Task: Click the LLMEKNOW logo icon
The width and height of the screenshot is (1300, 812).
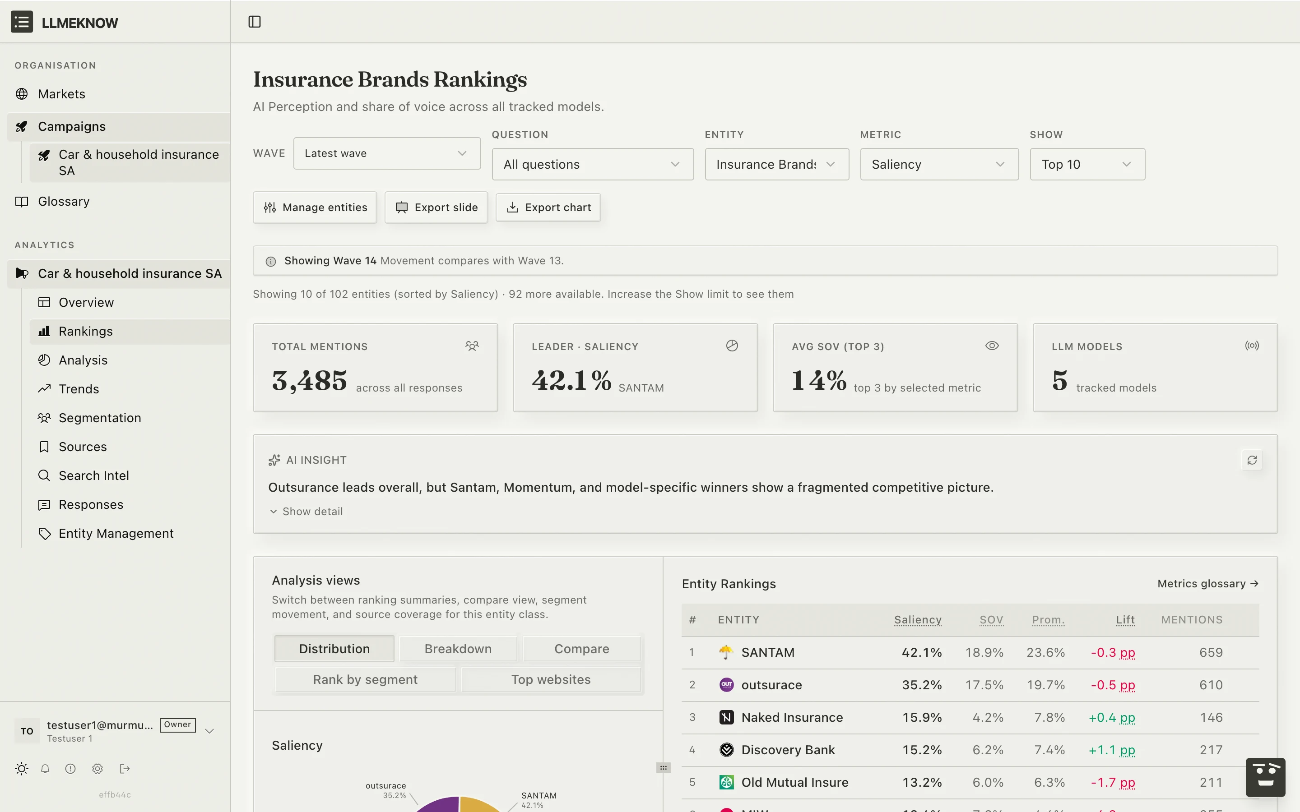Action: tap(22, 22)
